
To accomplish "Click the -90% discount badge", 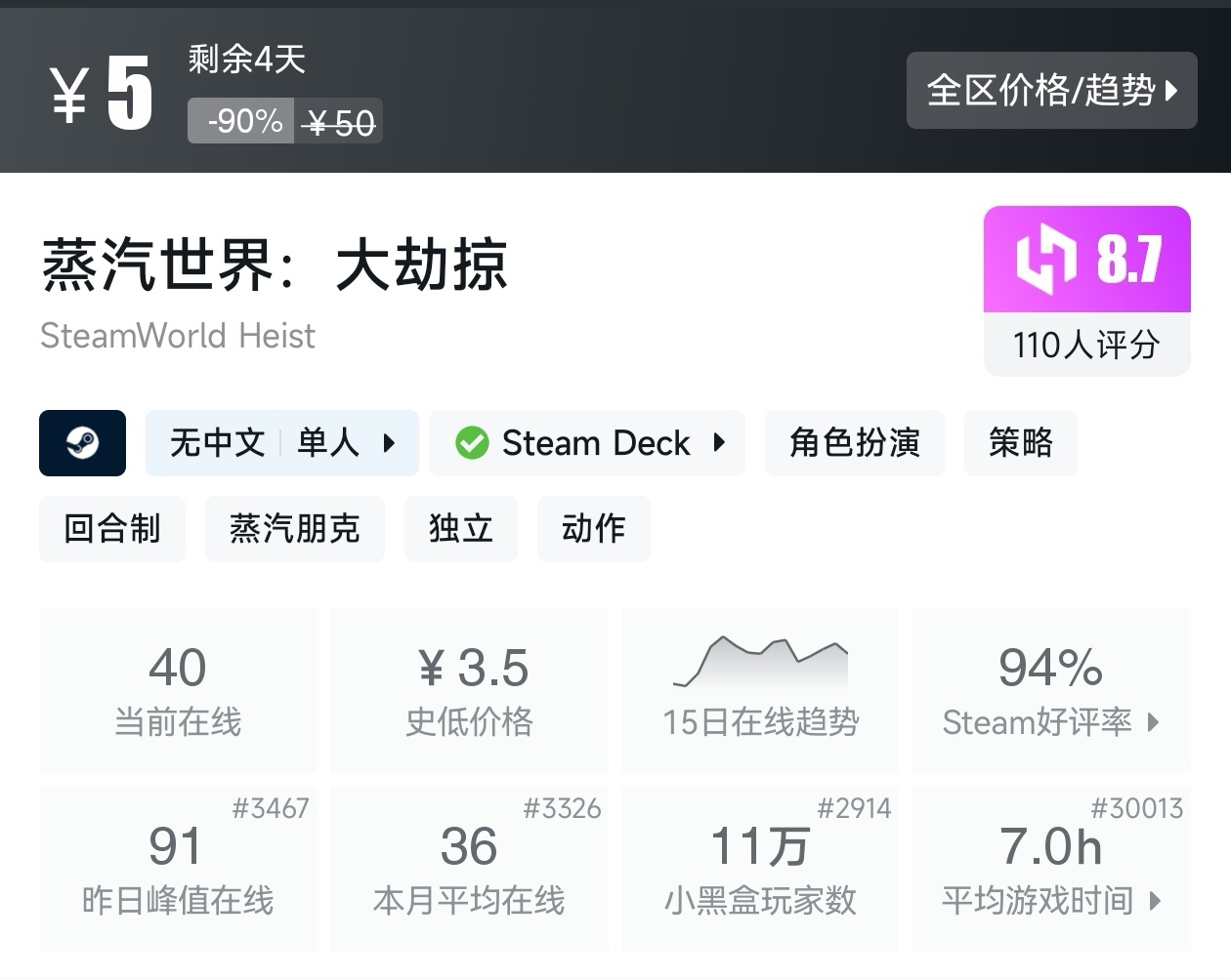I will (x=240, y=120).
